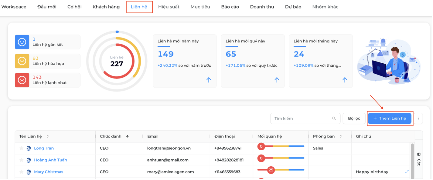This screenshot has width=433, height=180.
Task: Sort by Tên Liên hệ column arrows
Action: [x=48, y=136]
